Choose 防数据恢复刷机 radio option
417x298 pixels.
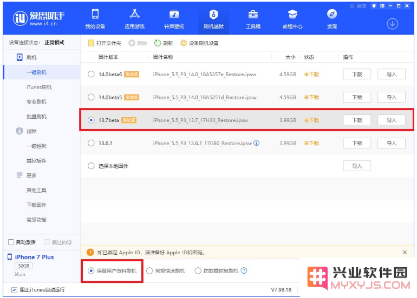tap(198, 270)
